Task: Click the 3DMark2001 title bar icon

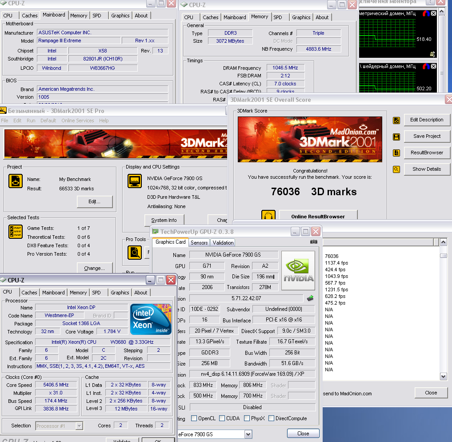Action: point(3,110)
